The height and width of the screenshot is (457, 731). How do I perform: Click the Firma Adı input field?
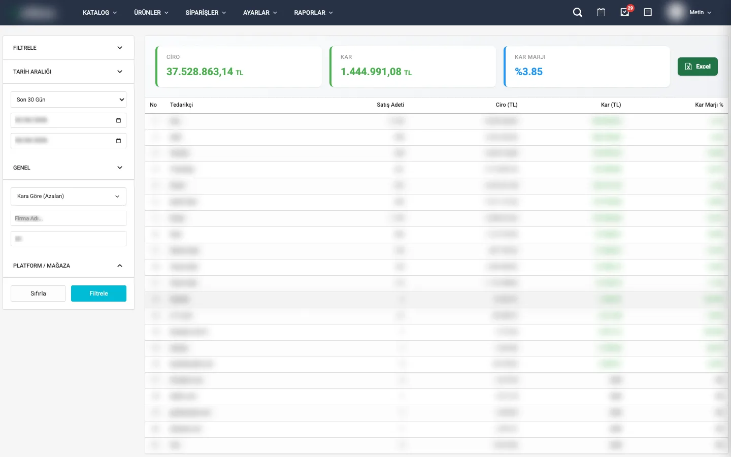[x=69, y=218]
